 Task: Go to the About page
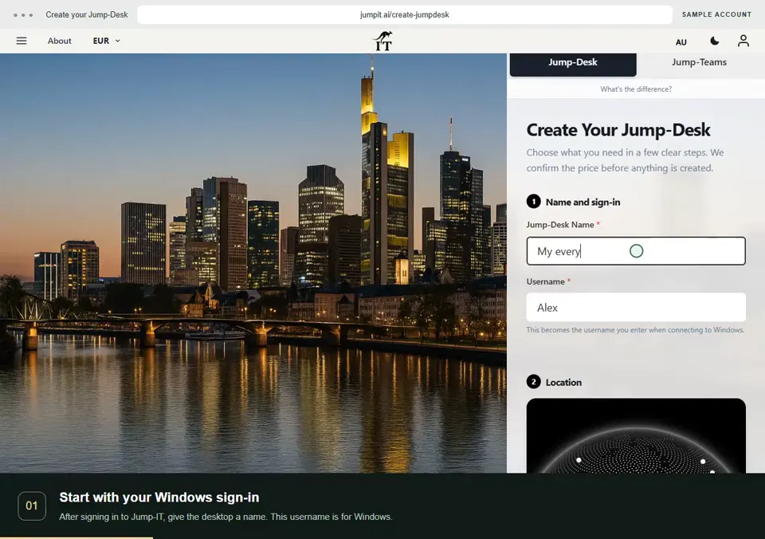(x=60, y=41)
